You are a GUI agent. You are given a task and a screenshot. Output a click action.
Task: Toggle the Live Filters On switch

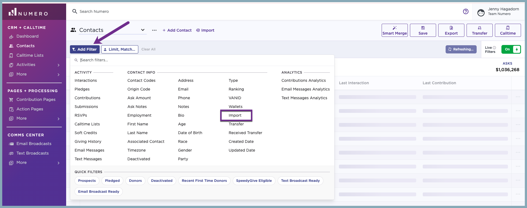[x=511, y=49]
